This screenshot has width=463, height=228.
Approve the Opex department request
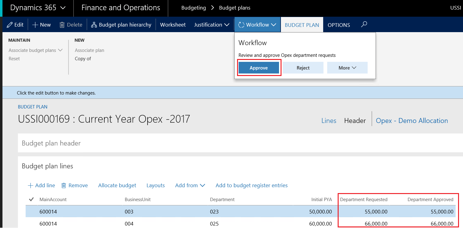click(x=259, y=68)
